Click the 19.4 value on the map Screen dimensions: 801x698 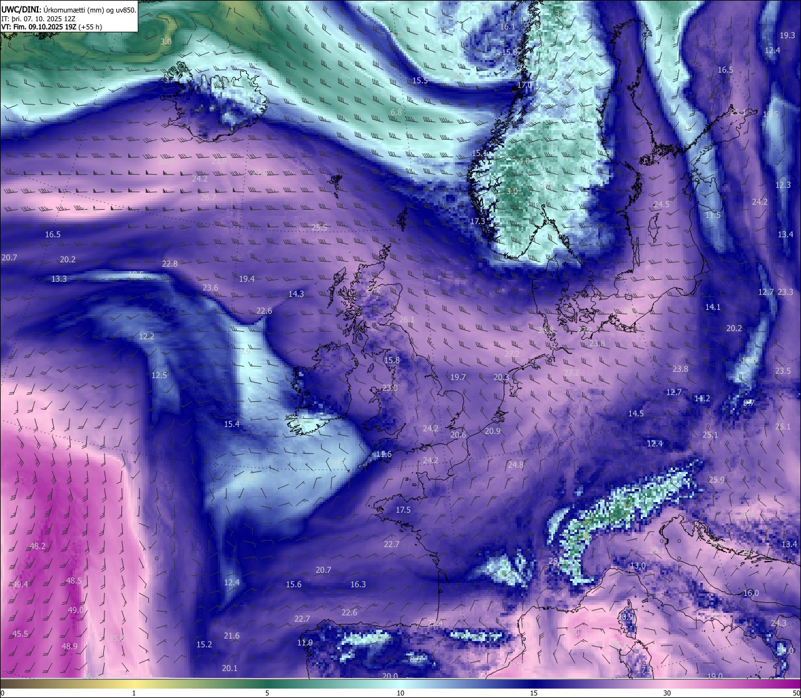(247, 279)
